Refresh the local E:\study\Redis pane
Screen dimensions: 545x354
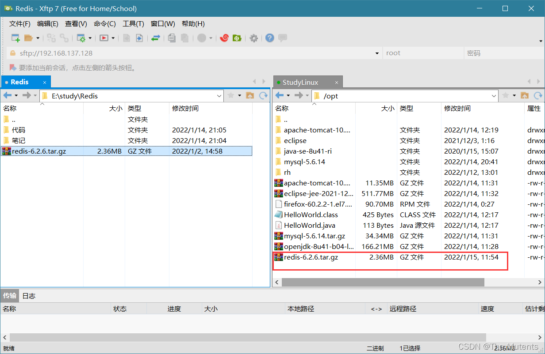pyautogui.click(x=263, y=95)
